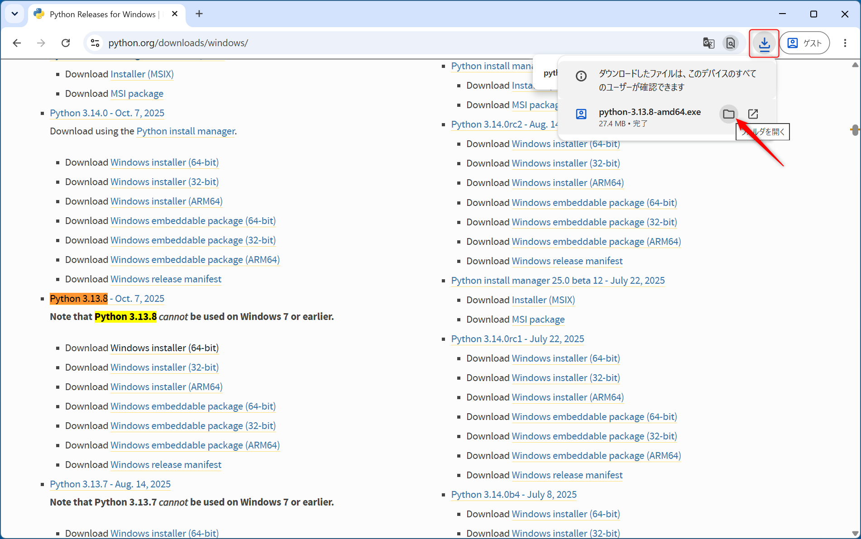Open the Python 3.14.0b4 - July 8, 2025 link
This screenshot has height=539, width=861.
pos(514,495)
